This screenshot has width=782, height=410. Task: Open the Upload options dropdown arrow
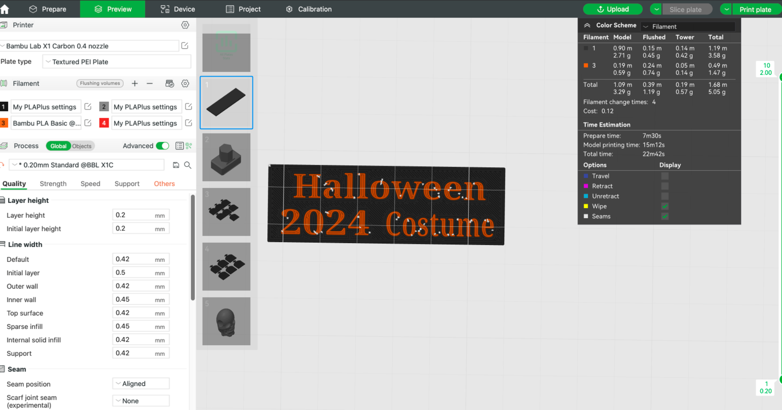(656, 9)
